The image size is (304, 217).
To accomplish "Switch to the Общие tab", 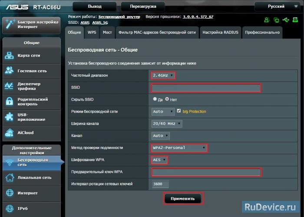I will (x=74, y=32).
